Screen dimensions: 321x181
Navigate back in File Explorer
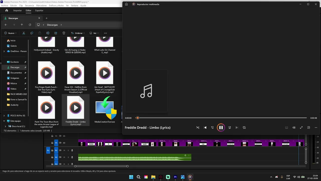(x=6, y=25)
